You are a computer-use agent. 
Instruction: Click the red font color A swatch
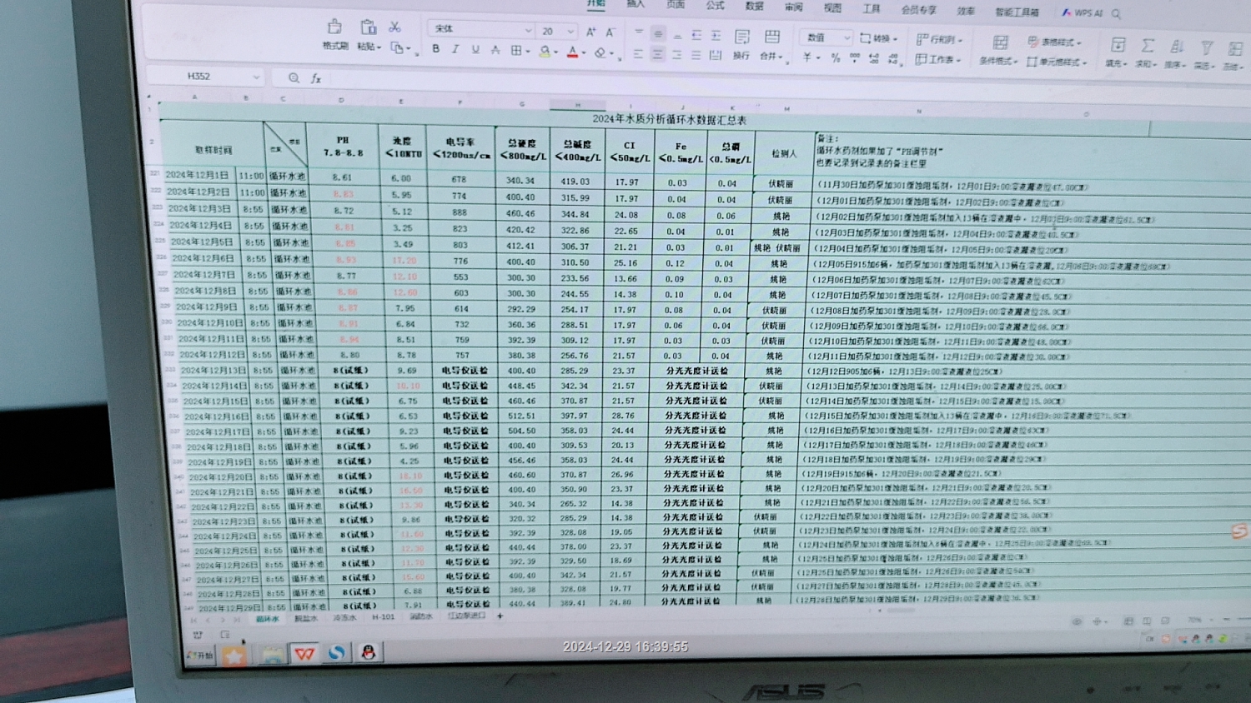pyautogui.click(x=572, y=52)
